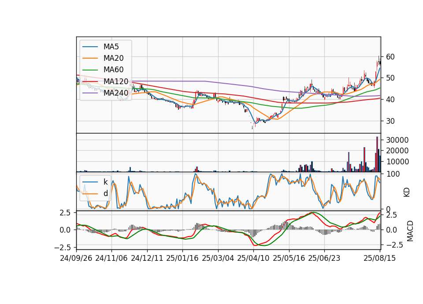The width and height of the screenshot is (423, 304).
Task: Click the orange MA20 legend line sample
Action: click(x=90, y=58)
